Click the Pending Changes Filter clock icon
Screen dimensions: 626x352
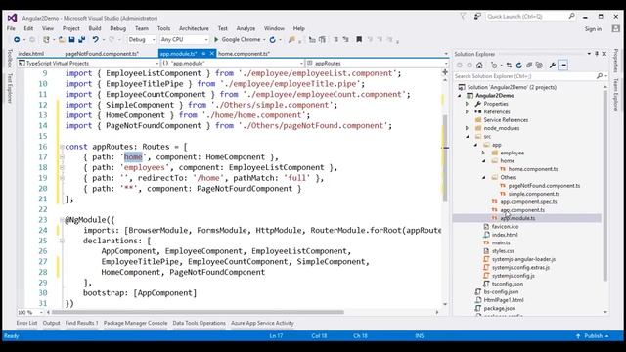click(494, 66)
